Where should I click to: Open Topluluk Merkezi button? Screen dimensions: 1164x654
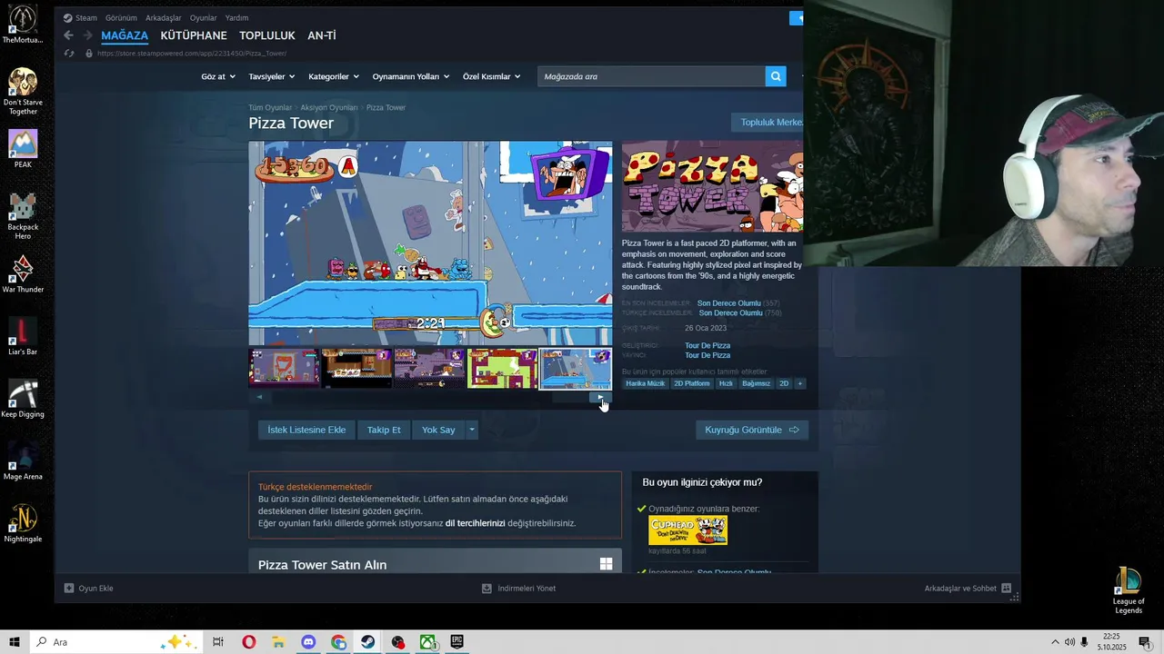point(768,123)
